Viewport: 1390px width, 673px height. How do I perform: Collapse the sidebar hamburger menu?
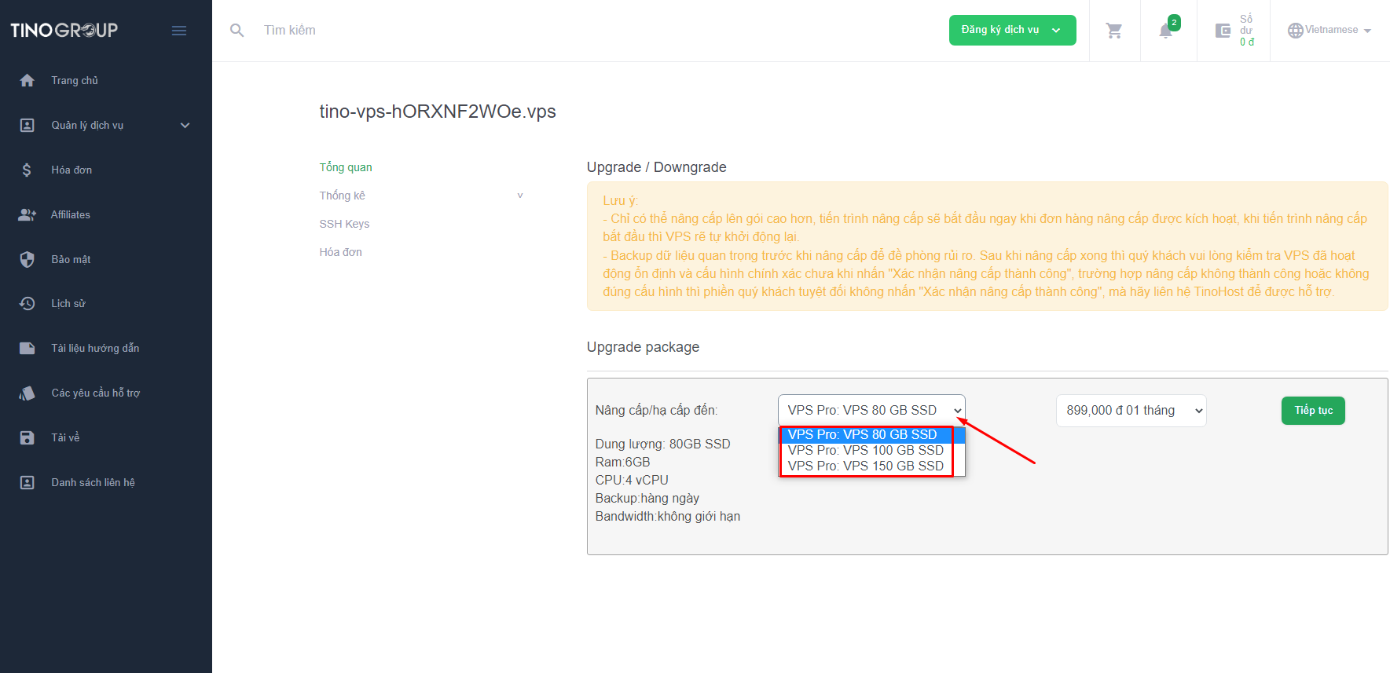(x=179, y=31)
